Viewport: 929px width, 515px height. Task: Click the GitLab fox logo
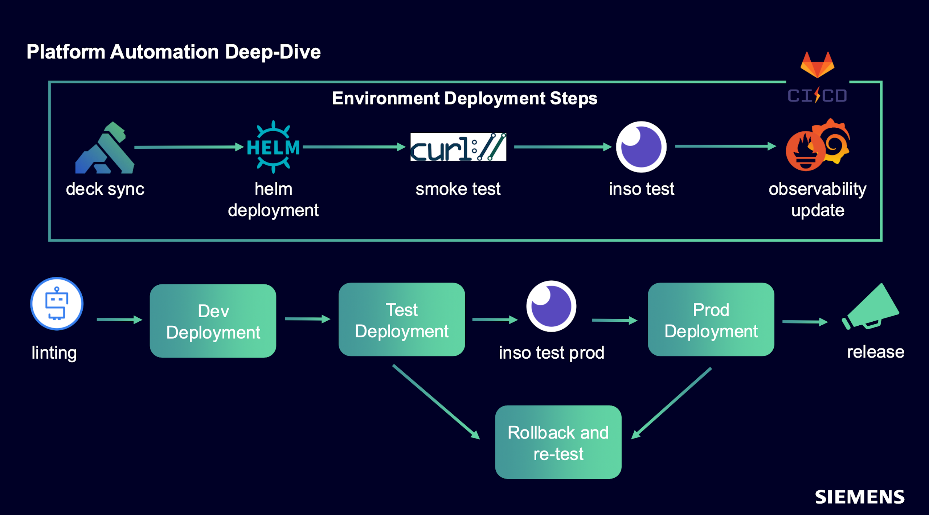[x=817, y=65]
